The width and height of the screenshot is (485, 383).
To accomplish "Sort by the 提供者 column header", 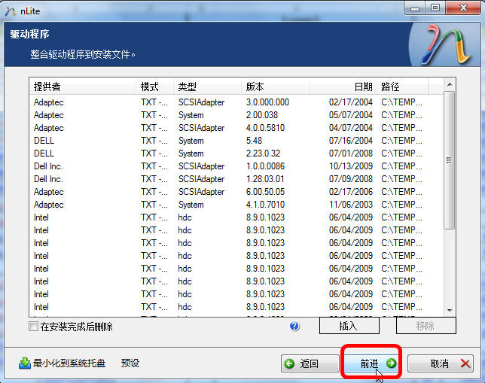I will click(x=83, y=87).
